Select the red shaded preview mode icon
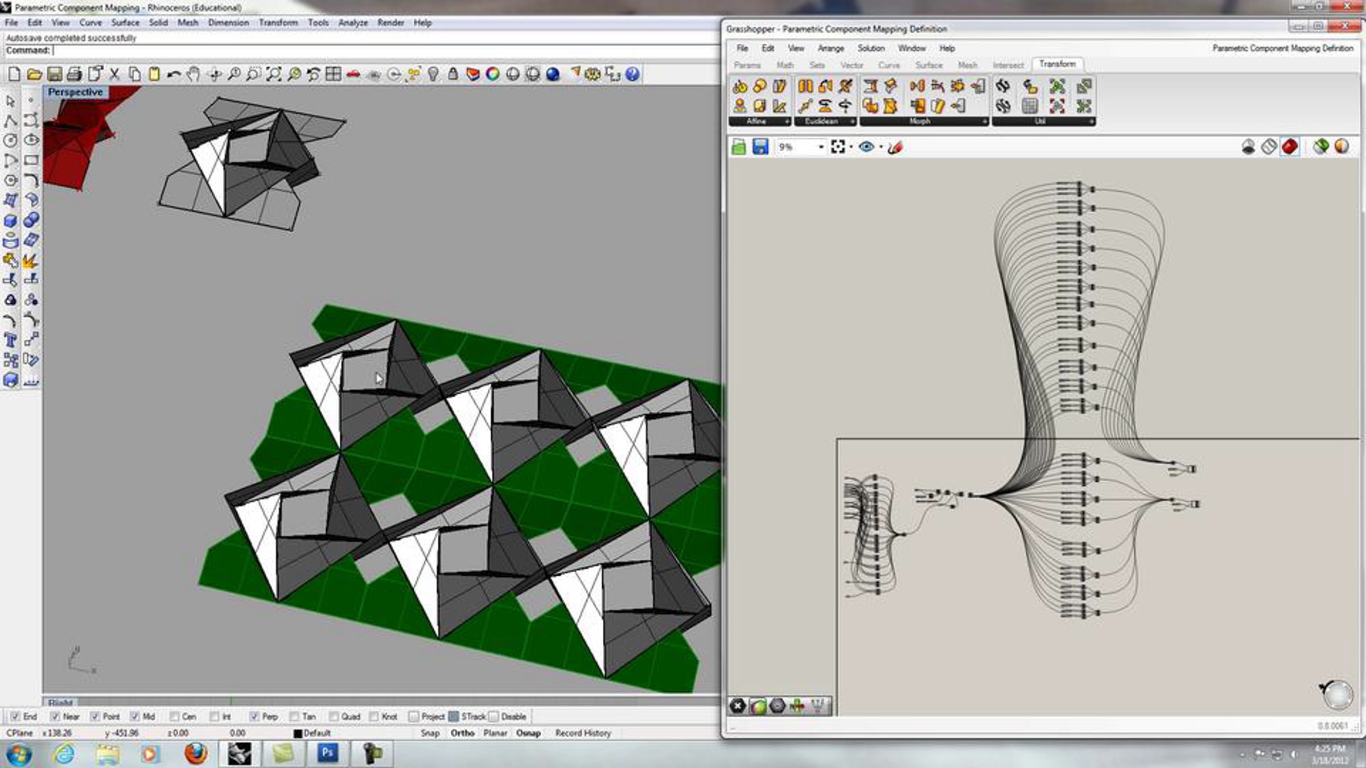The width and height of the screenshot is (1366, 768). click(x=1290, y=147)
